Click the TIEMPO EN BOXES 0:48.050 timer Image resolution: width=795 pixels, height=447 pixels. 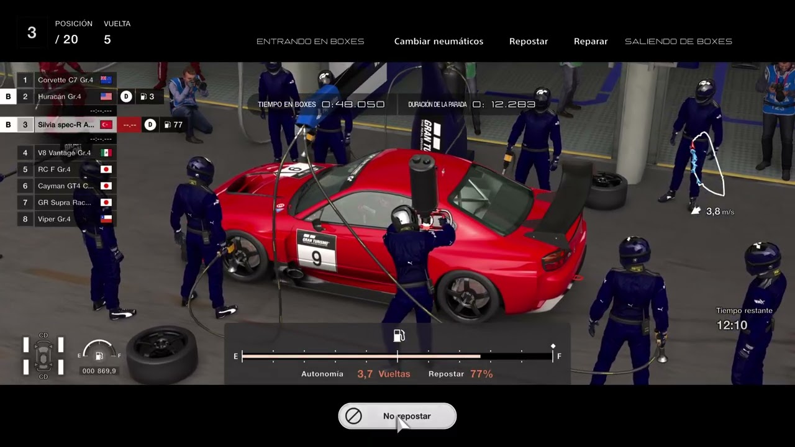[321, 104]
